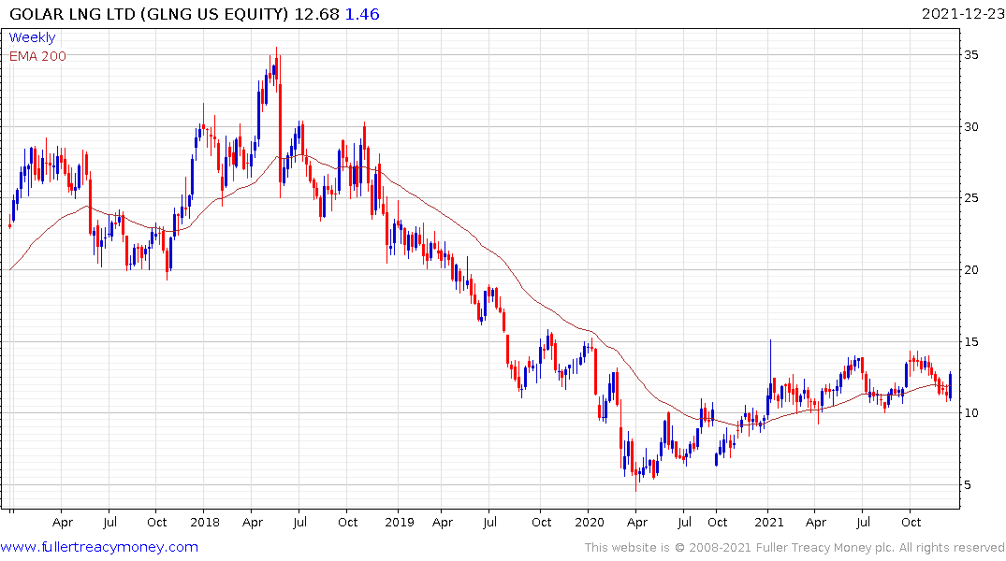
Task: Click the final blue candle at the right edge
Action: pyautogui.click(x=950, y=386)
